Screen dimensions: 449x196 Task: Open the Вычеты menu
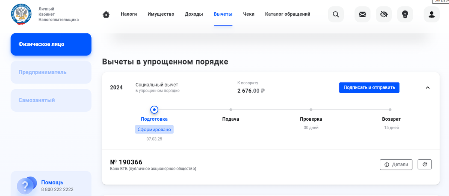223,14
